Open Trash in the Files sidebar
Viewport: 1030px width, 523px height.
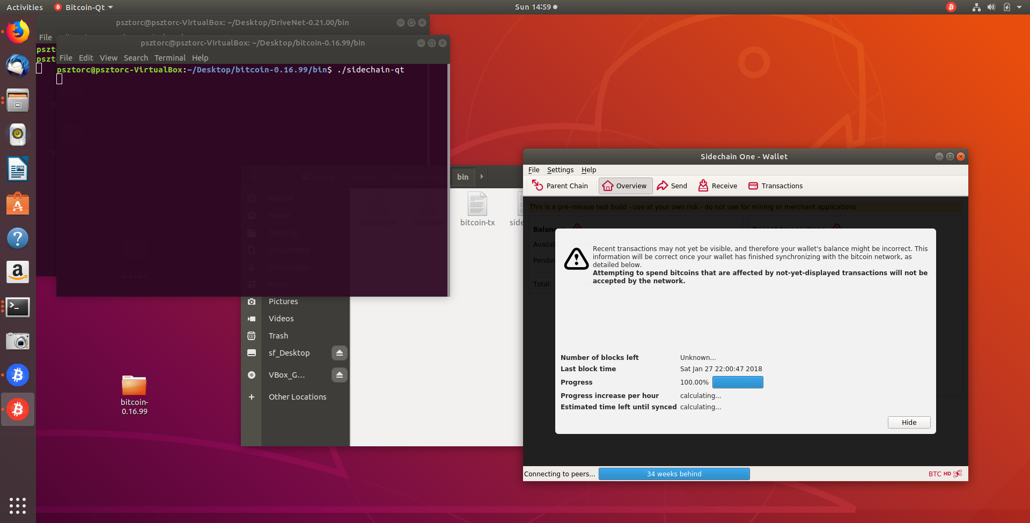click(278, 336)
